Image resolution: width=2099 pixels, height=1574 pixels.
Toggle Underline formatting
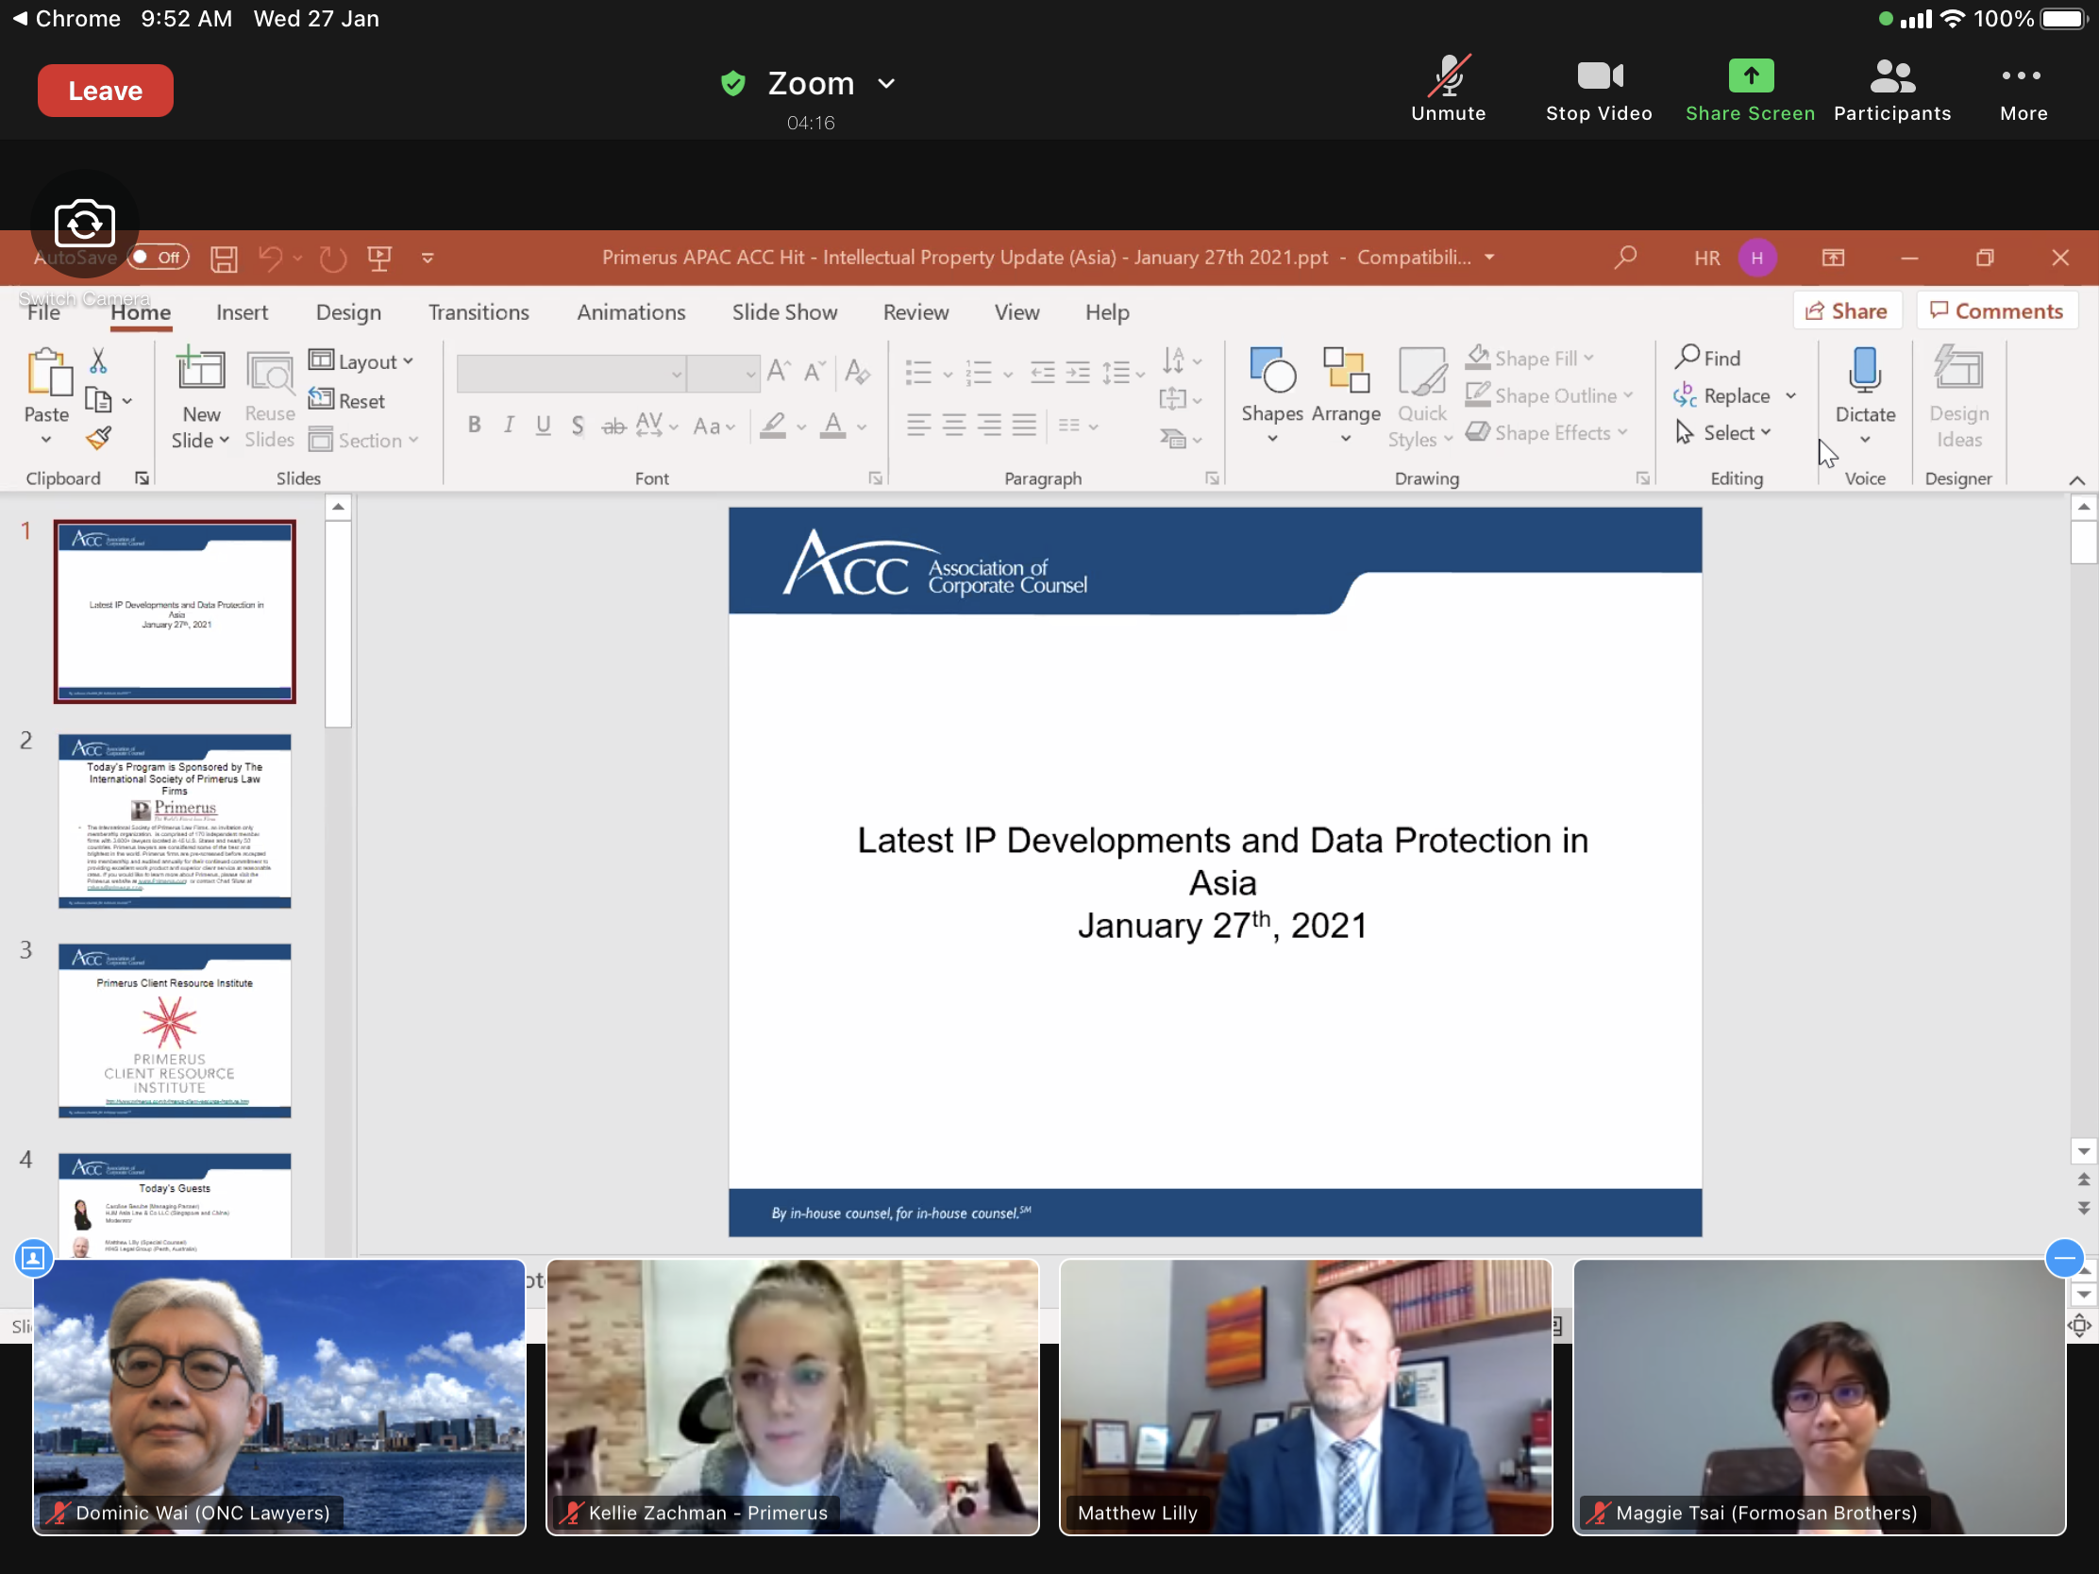coord(543,425)
